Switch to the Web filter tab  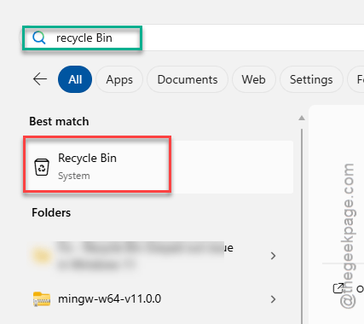pyautogui.click(x=254, y=79)
